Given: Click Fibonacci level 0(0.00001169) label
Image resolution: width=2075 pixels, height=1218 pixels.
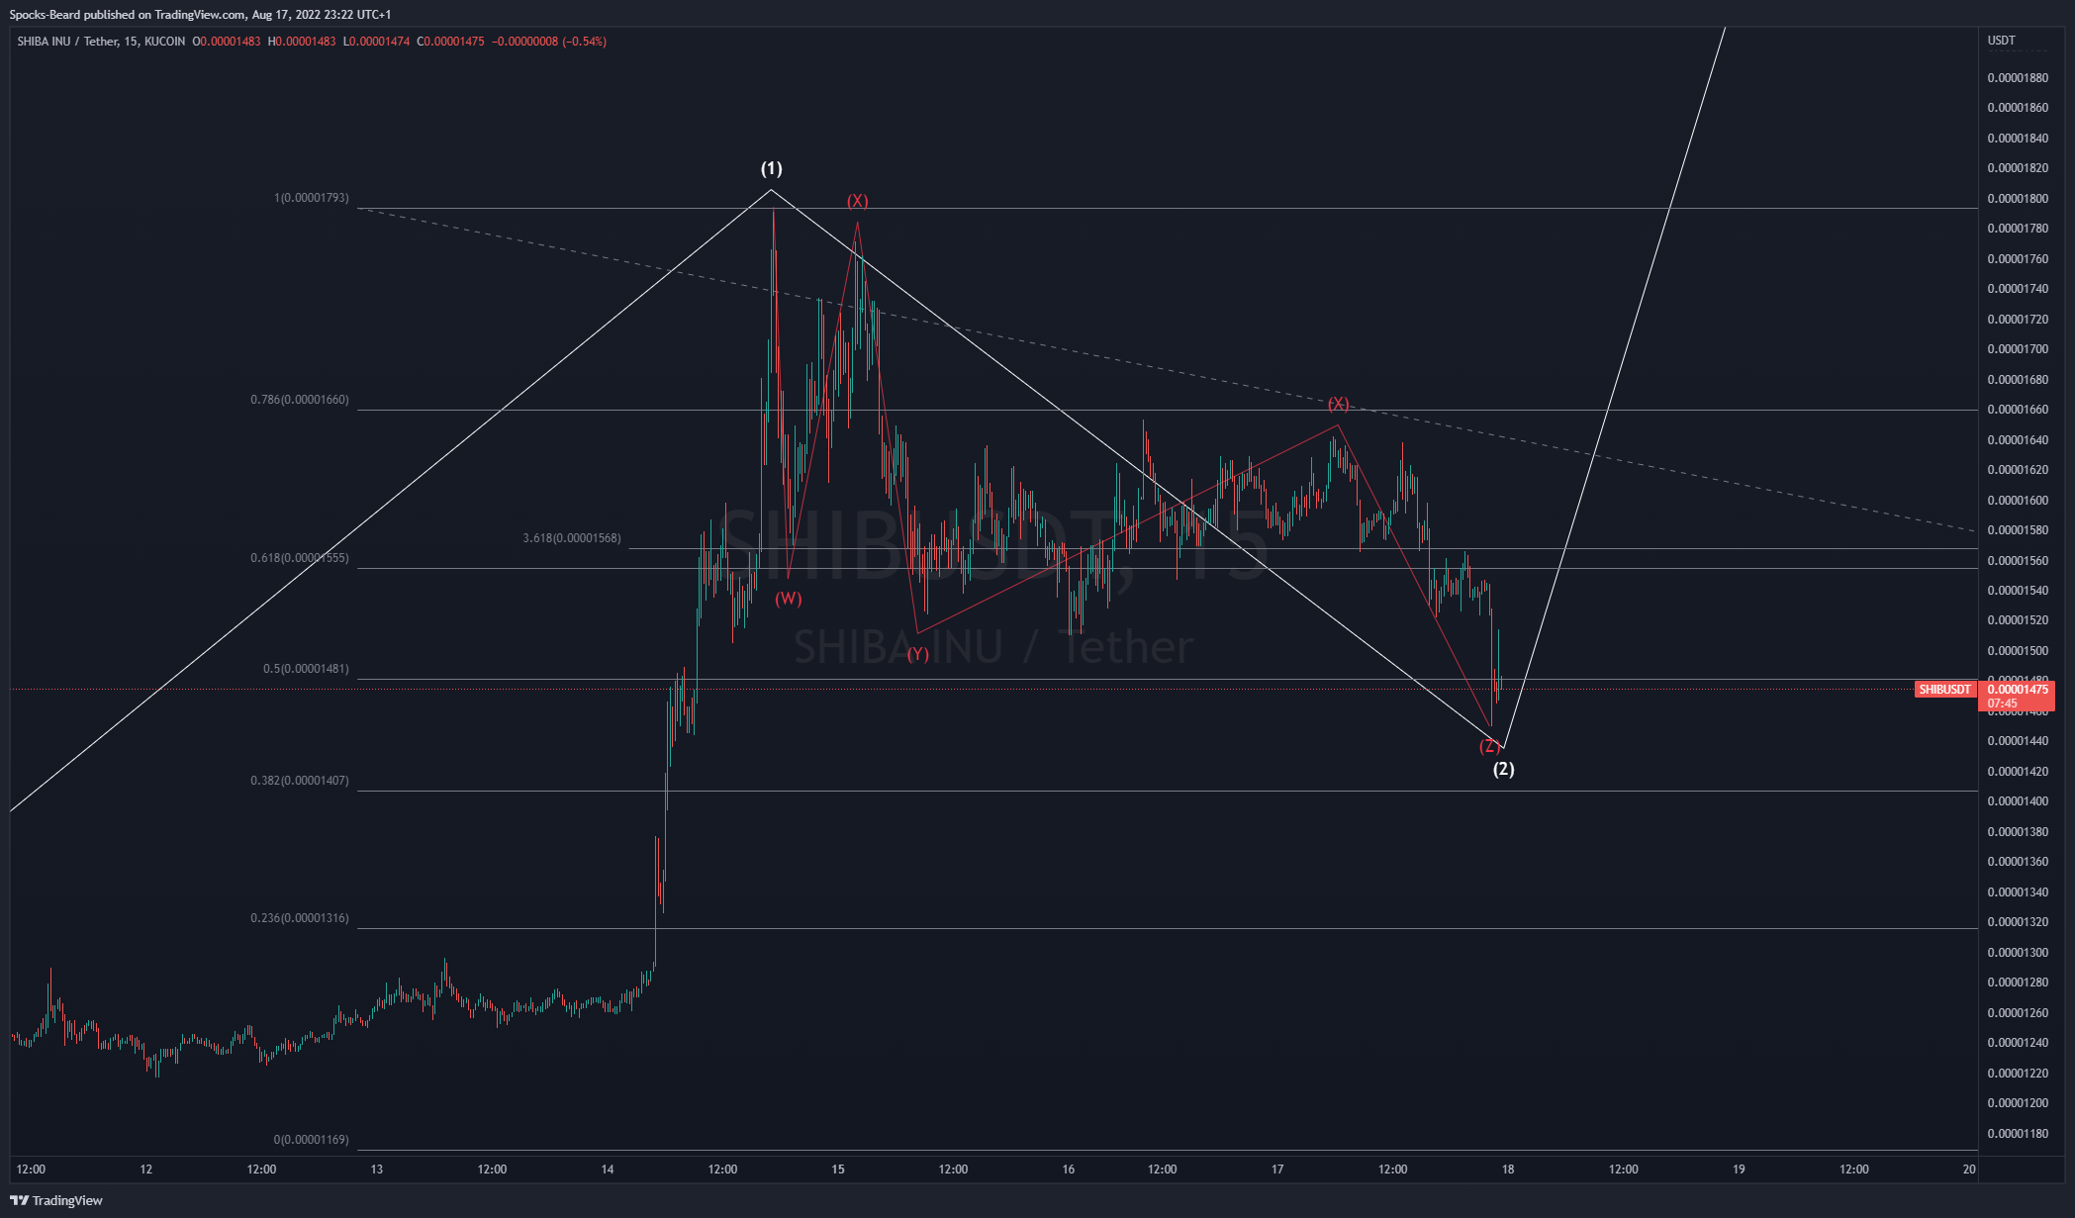Looking at the screenshot, I should pos(312,1140).
